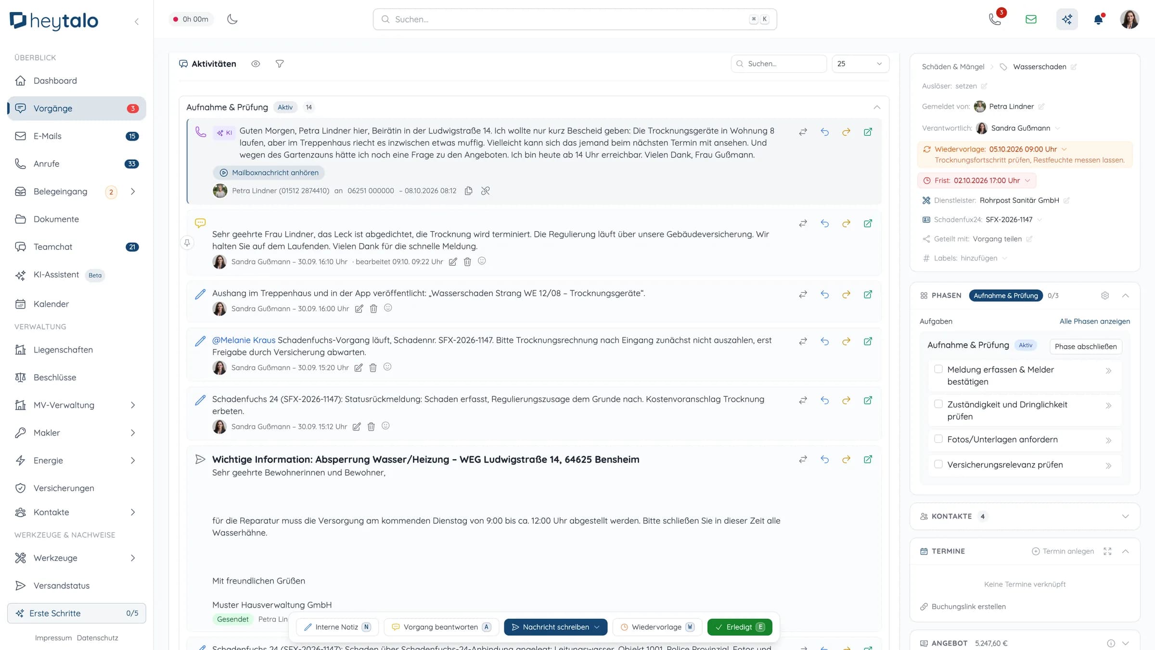Check 'Fotos/Unterlagen anfordern' task
This screenshot has width=1155, height=650.
(938, 439)
